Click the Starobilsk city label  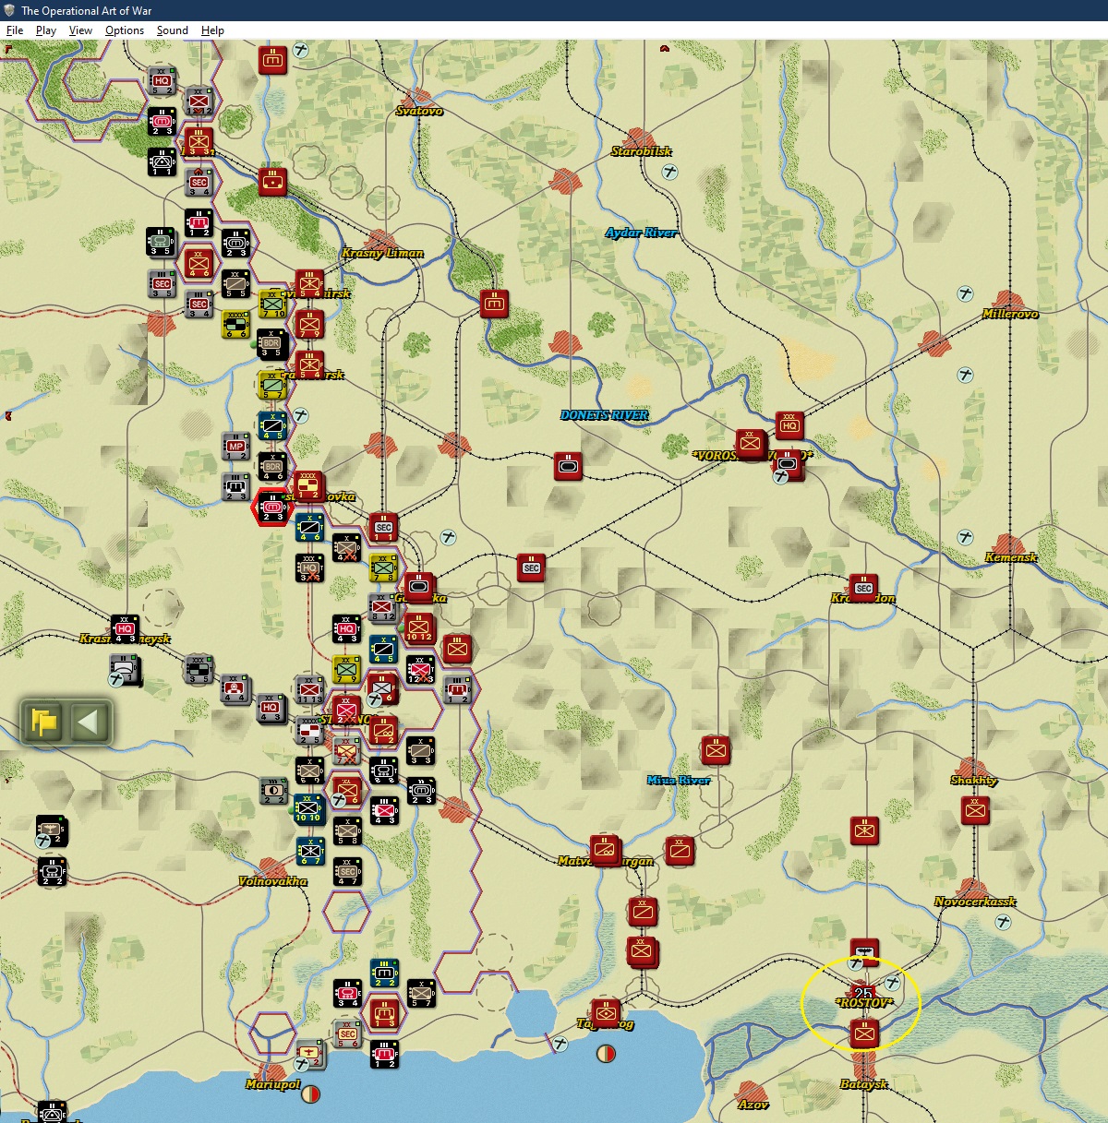pos(641,151)
